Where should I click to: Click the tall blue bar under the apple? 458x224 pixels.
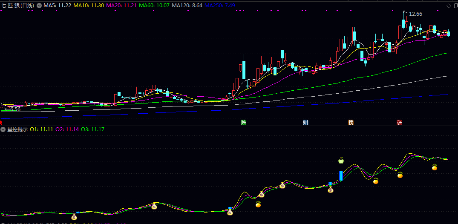[x=341, y=176]
